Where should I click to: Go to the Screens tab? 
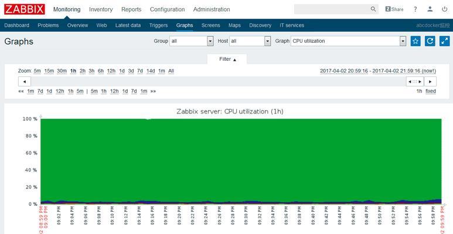pyautogui.click(x=211, y=25)
